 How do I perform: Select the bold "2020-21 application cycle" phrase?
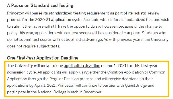[58, 20]
